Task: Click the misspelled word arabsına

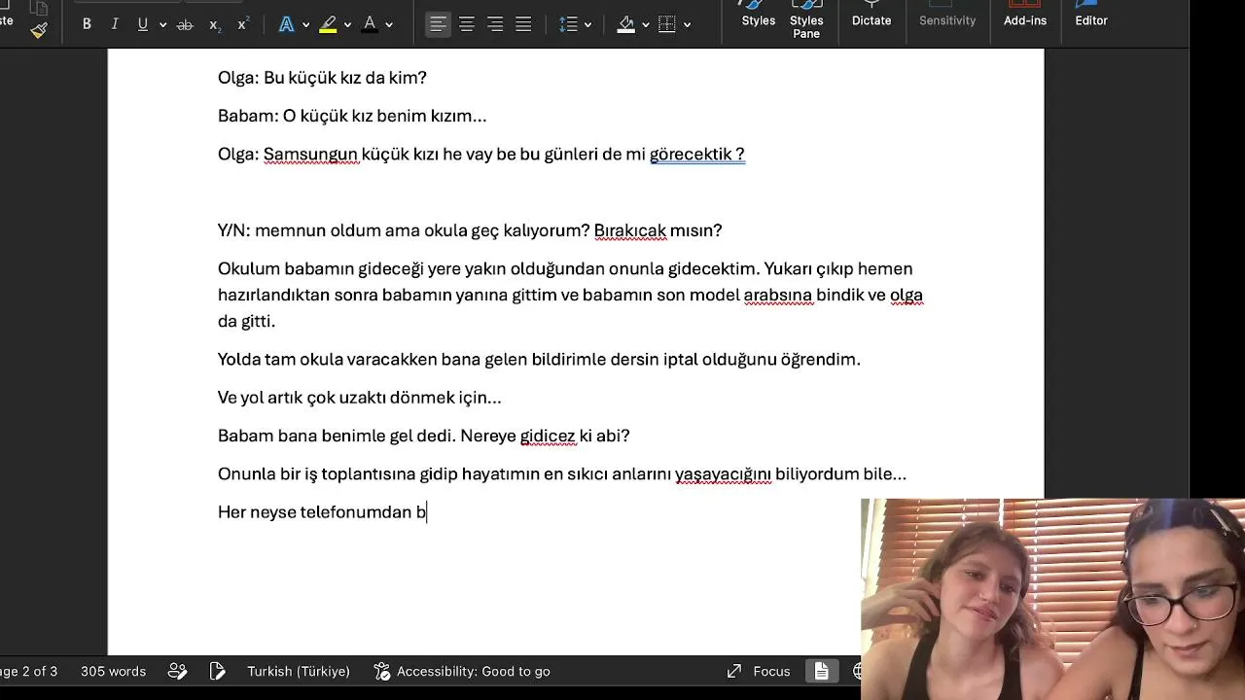Action: [x=777, y=295]
